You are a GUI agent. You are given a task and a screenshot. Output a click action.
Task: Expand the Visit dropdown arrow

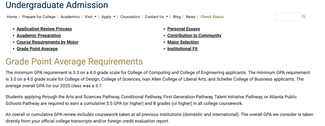96,17
